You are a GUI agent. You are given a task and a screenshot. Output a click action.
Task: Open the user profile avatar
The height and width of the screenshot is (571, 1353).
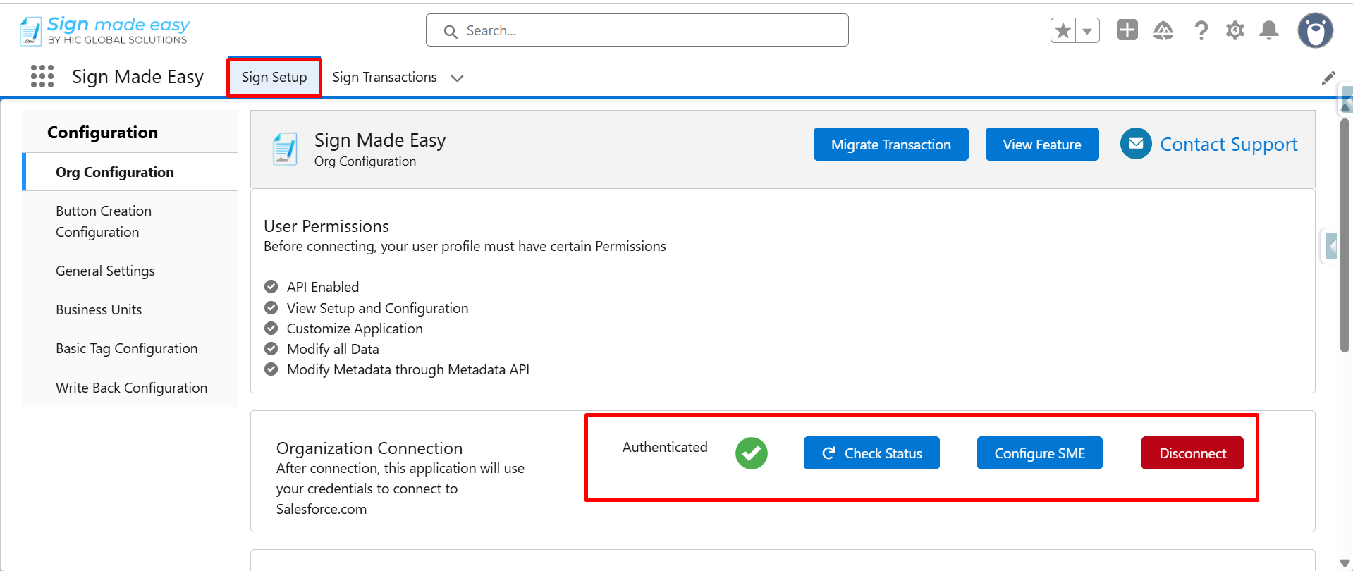pos(1316,30)
